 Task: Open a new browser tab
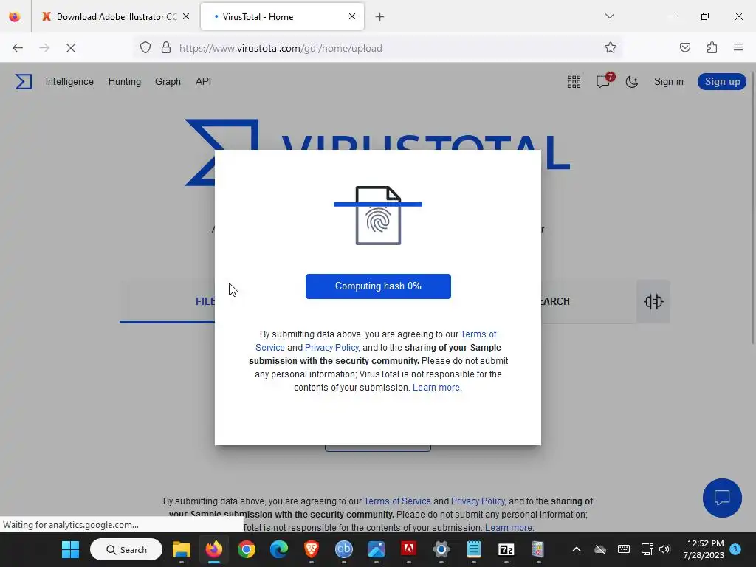click(x=380, y=17)
